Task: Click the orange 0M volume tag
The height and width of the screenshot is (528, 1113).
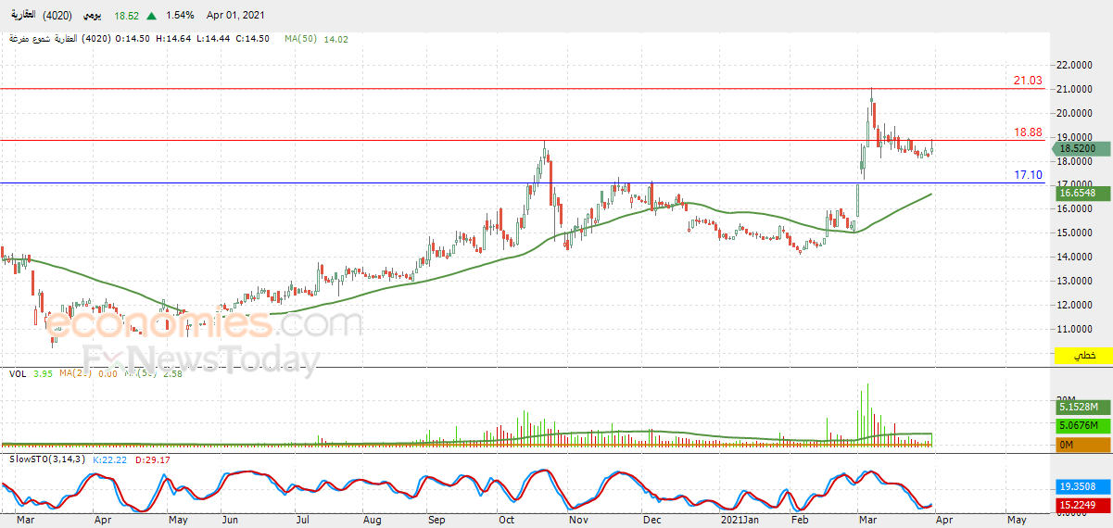Action: pyautogui.click(x=1082, y=446)
